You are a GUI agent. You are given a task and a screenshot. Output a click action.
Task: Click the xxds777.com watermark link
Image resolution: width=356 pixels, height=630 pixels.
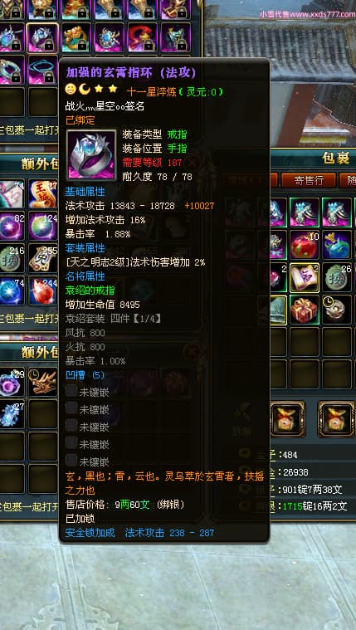point(307,13)
